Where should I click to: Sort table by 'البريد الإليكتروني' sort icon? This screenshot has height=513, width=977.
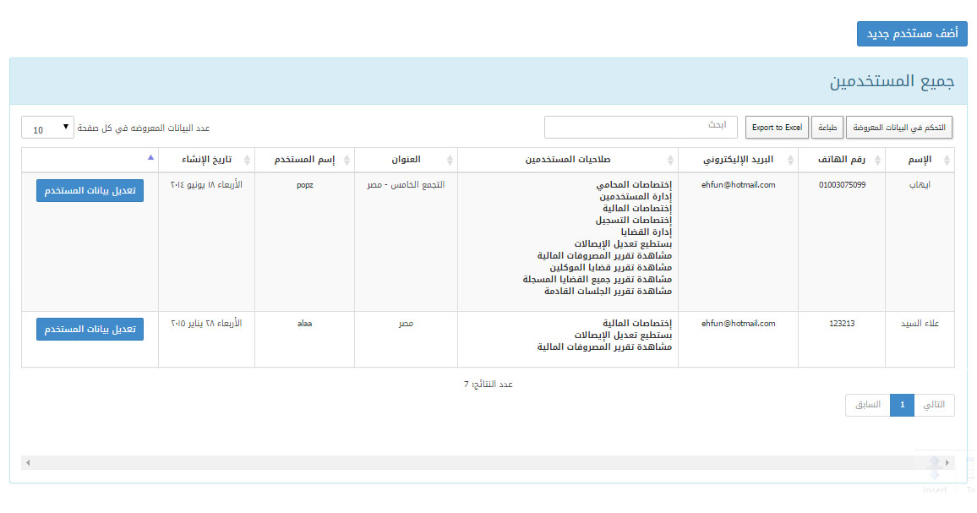pos(790,160)
